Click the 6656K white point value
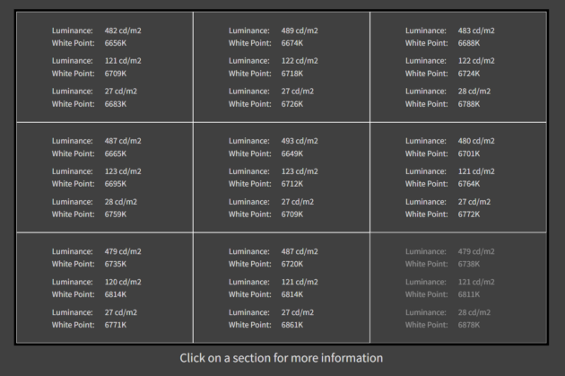This screenshot has width=565, height=376. 116,43
